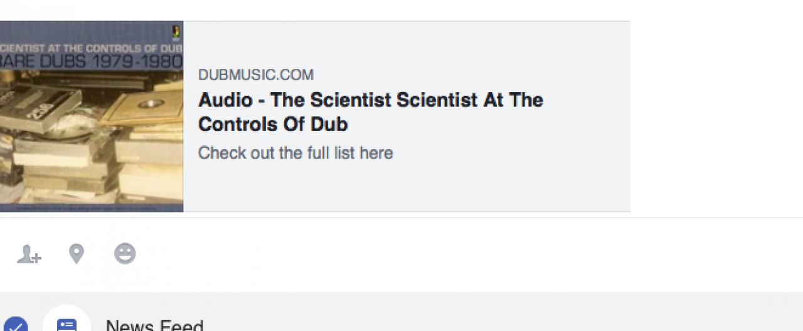Open the DUBMUSIC.COM domain link
This screenshot has width=803, height=331.
(x=256, y=75)
